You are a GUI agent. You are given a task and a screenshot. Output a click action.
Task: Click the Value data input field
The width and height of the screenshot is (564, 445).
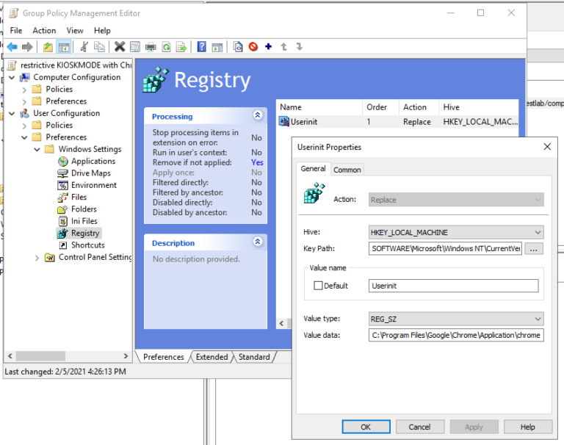(x=455, y=336)
